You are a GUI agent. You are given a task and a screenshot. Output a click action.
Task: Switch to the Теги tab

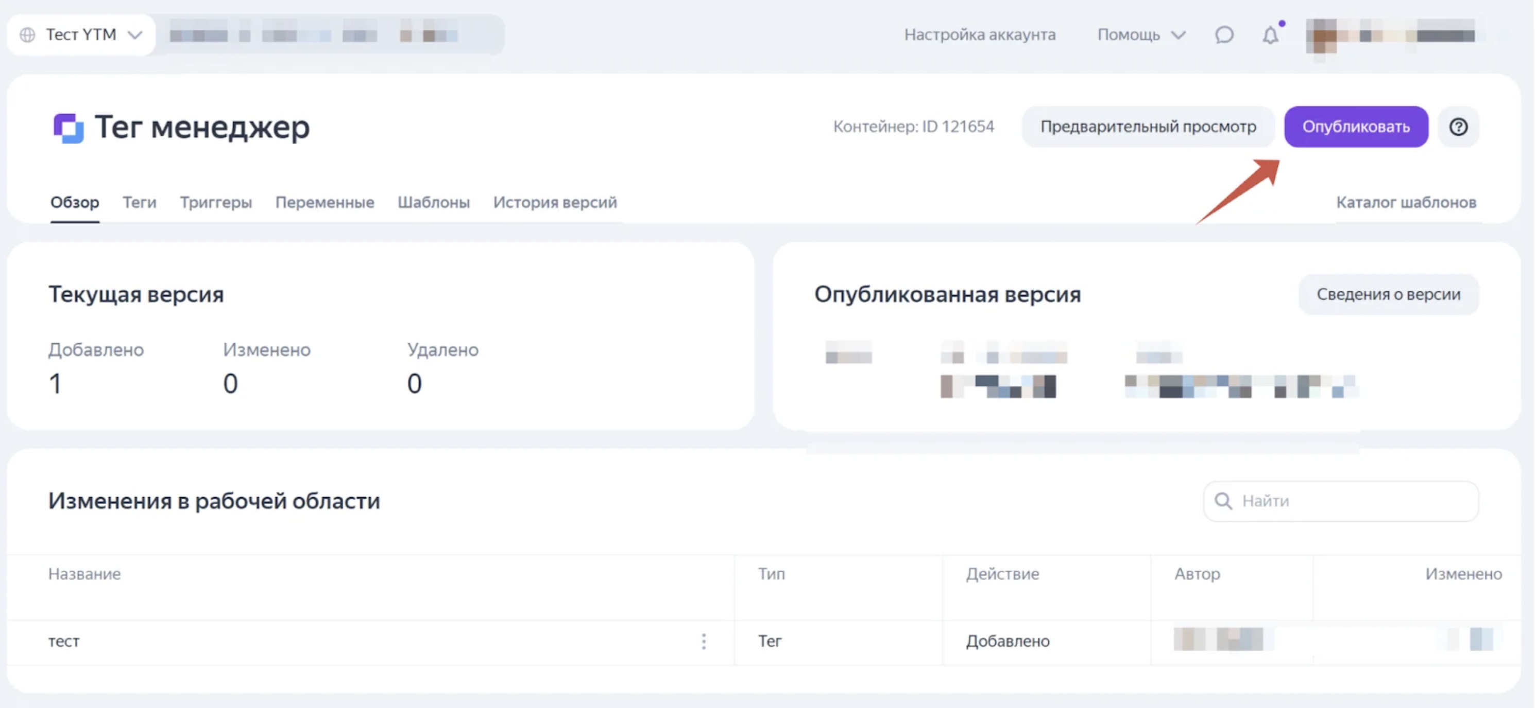140,202
